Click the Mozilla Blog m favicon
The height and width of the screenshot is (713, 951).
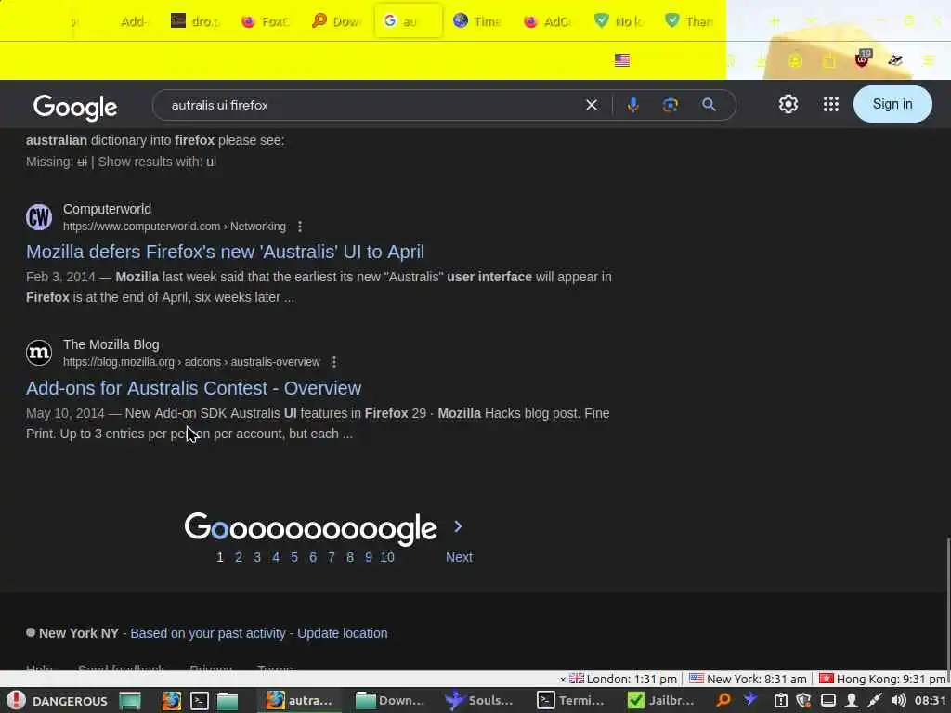point(39,353)
